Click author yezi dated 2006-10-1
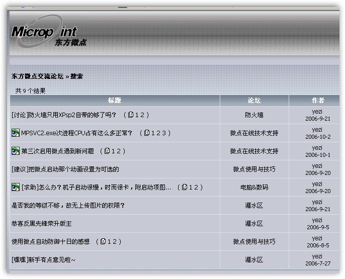This screenshot has width=345, height=279. point(317,148)
